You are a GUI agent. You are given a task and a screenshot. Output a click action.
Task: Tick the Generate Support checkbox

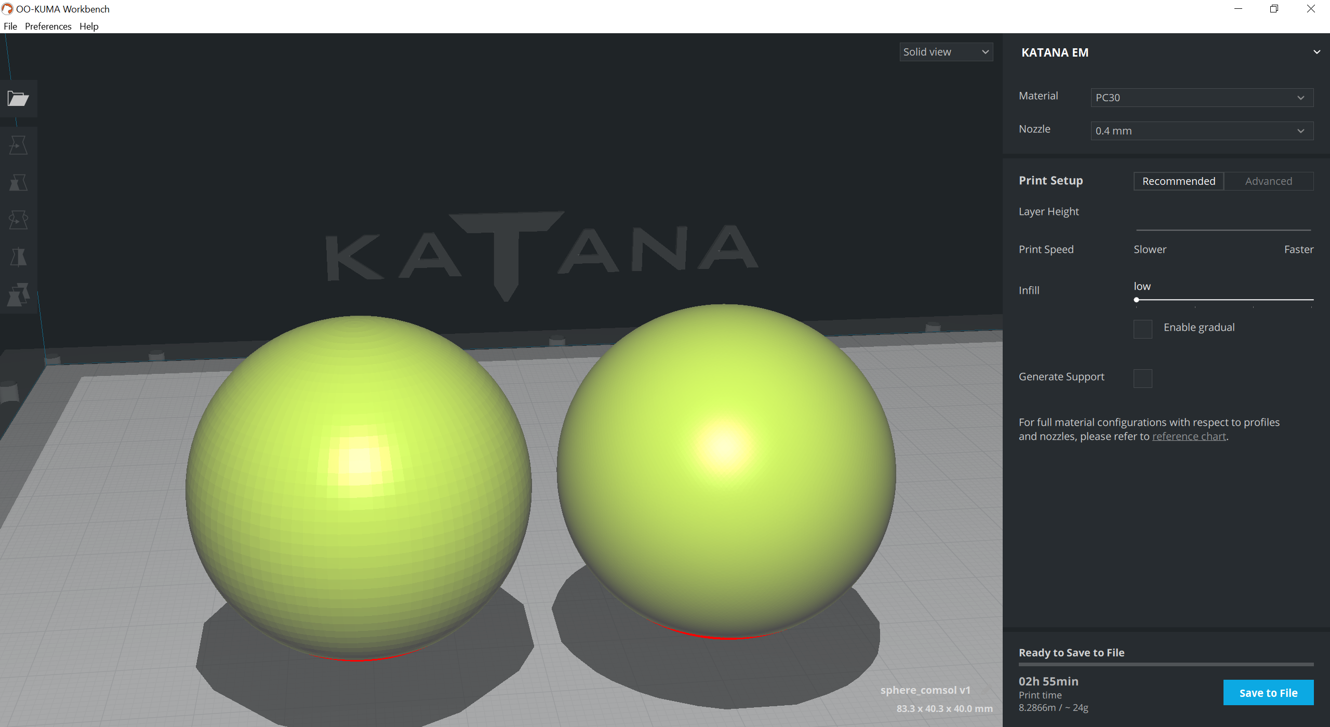point(1142,378)
